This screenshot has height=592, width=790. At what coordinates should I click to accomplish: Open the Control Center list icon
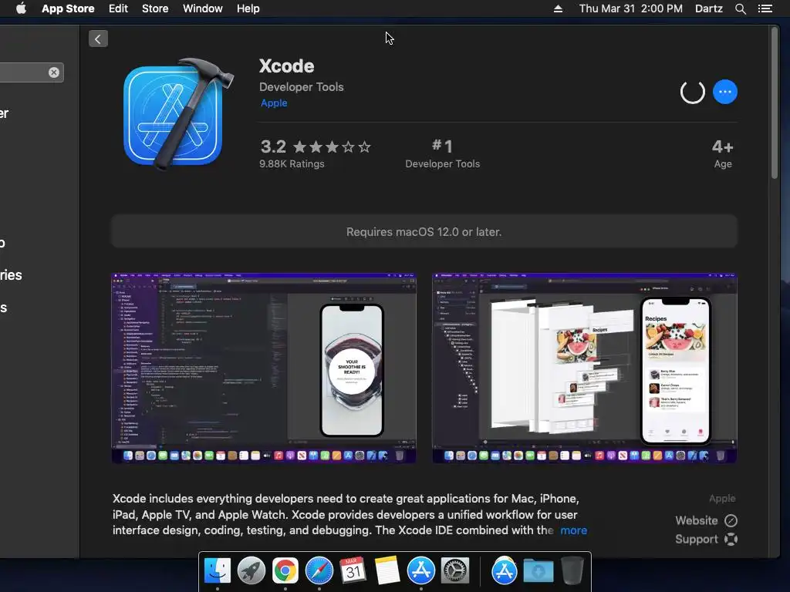point(765,8)
